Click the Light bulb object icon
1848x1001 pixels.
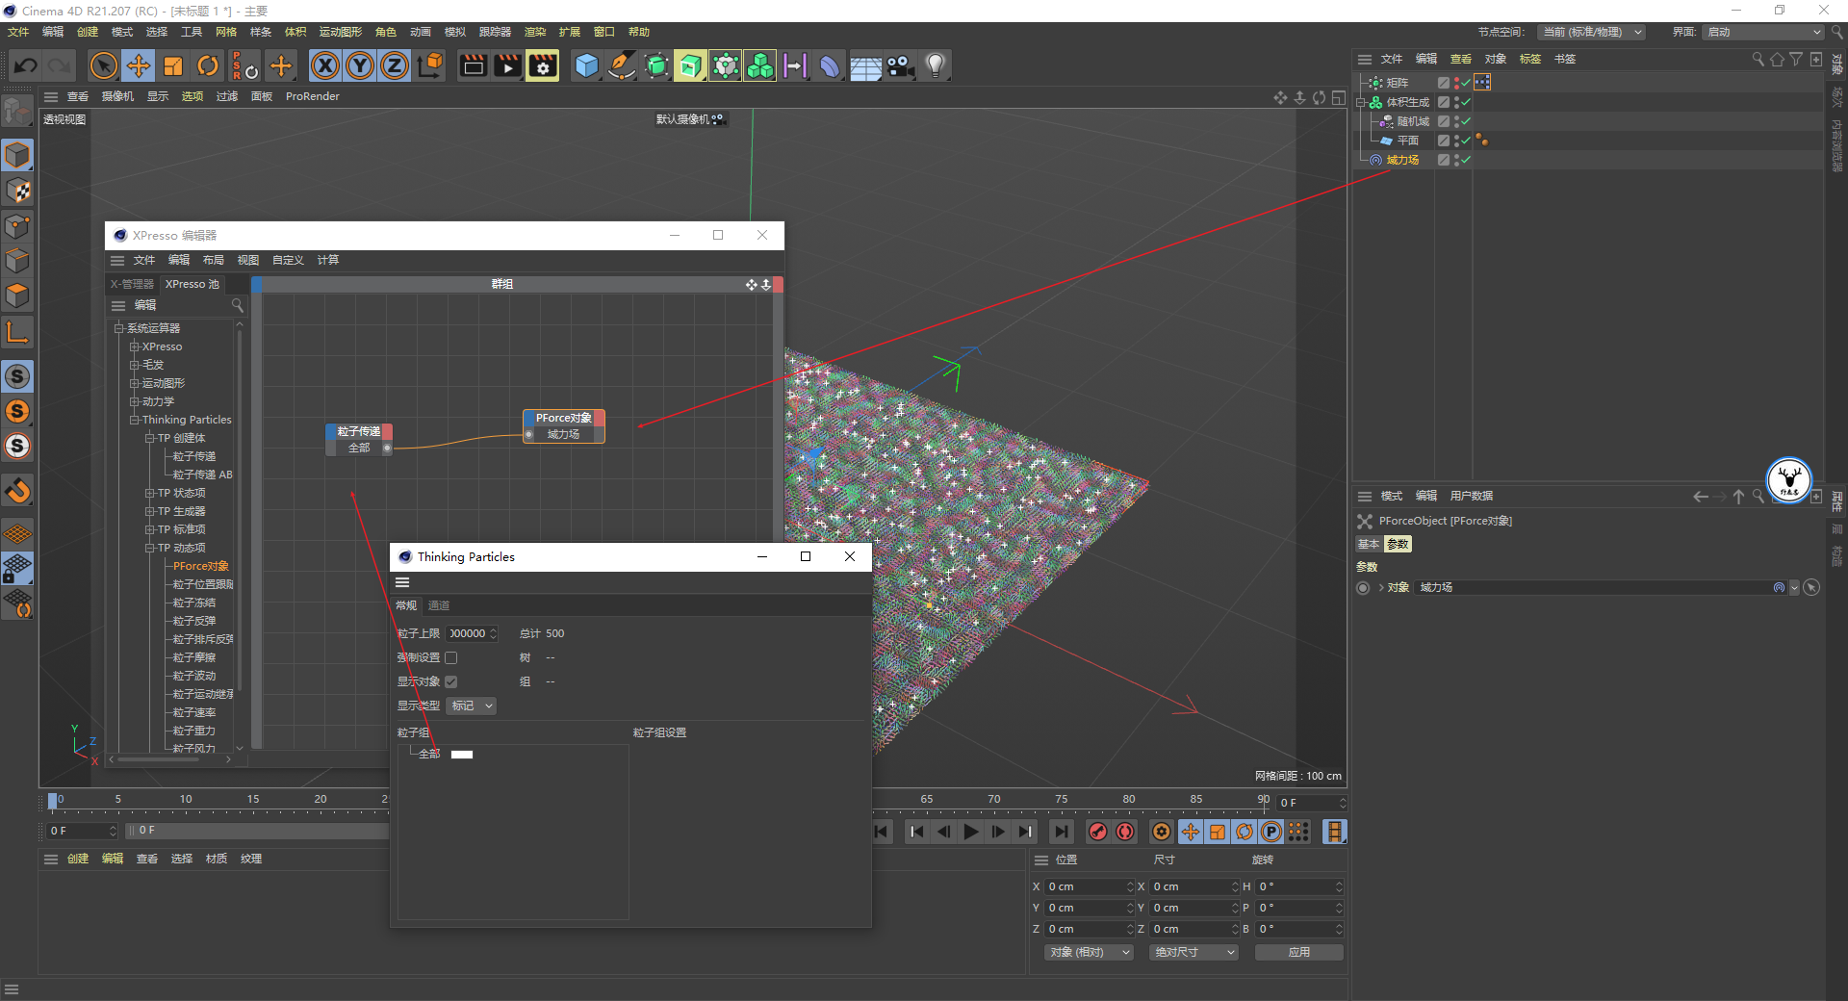(x=935, y=65)
